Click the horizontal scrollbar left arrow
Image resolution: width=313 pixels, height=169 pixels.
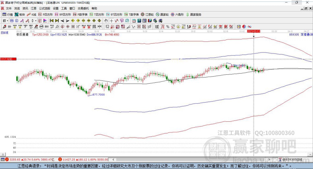coord(113,160)
